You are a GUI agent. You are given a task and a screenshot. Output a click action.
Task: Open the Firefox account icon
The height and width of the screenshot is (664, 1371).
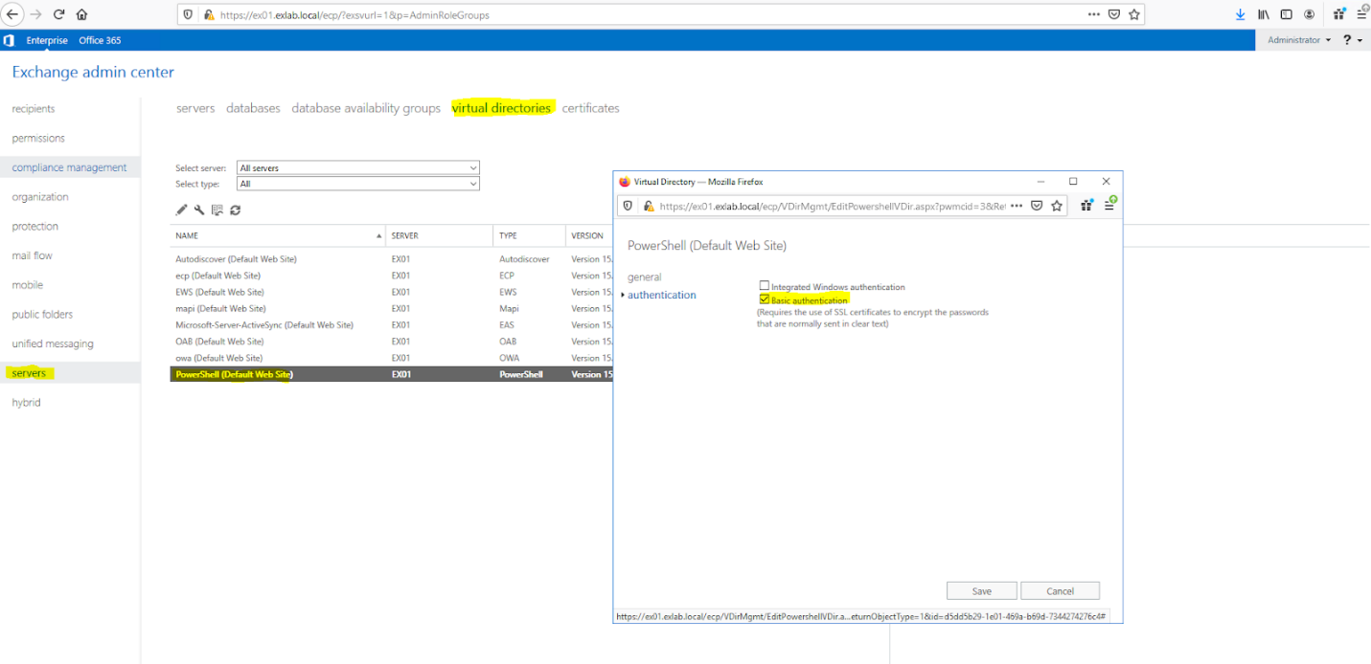click(1310, 13)
